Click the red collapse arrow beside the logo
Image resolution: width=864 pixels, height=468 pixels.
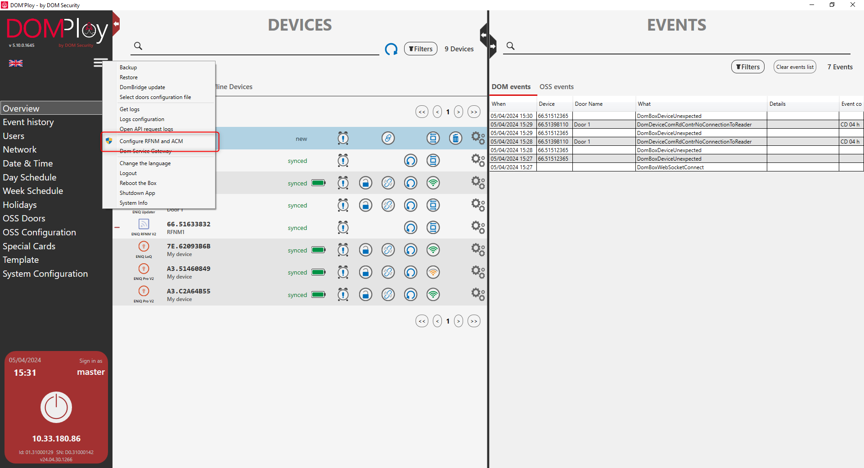click(x=116, y=23)
